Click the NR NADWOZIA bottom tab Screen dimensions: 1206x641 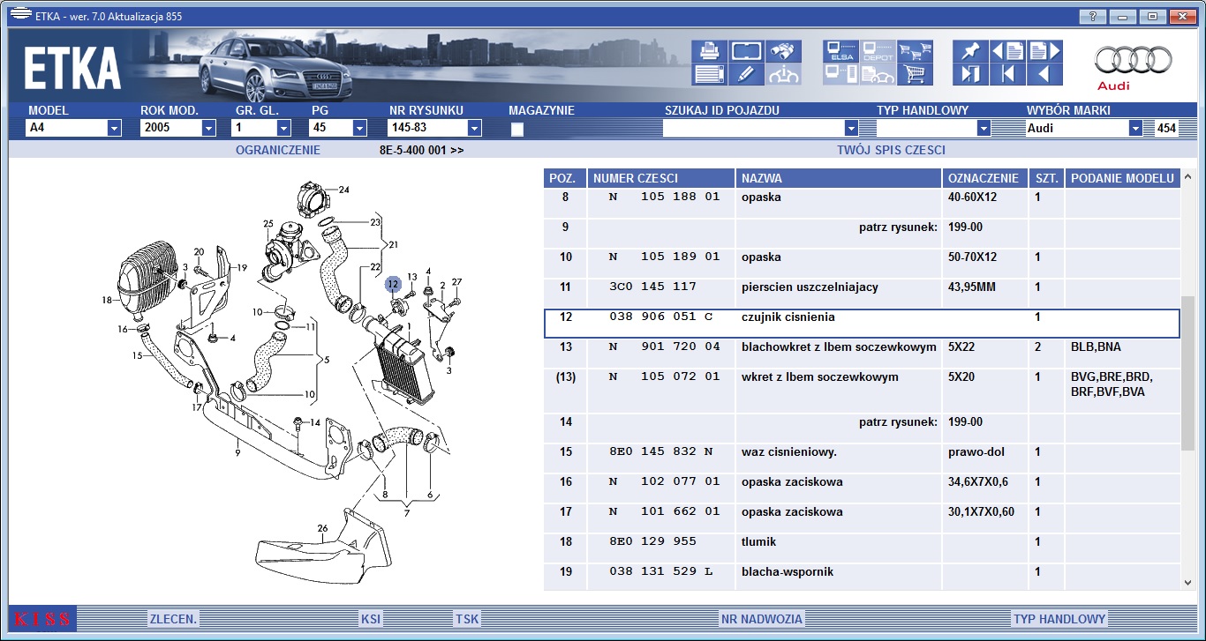click(x=762, y=619)
